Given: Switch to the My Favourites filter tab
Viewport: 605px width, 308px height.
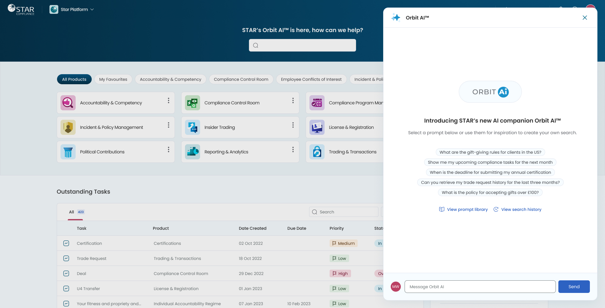Looking at the screenshot, I should click(x=113, y=79).
